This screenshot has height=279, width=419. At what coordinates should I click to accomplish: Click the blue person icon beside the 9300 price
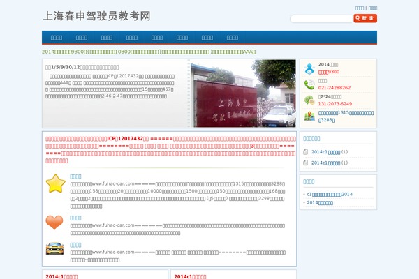pos(309,69)
